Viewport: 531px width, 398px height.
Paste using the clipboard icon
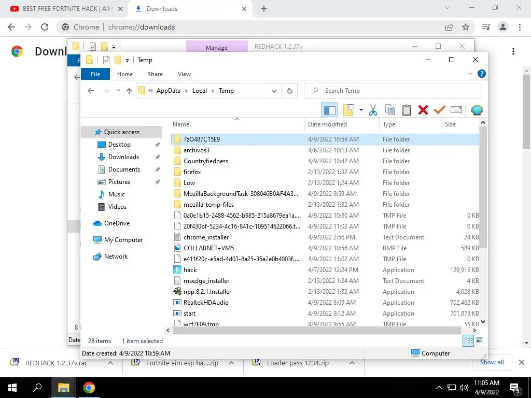(x=407, y=110)
